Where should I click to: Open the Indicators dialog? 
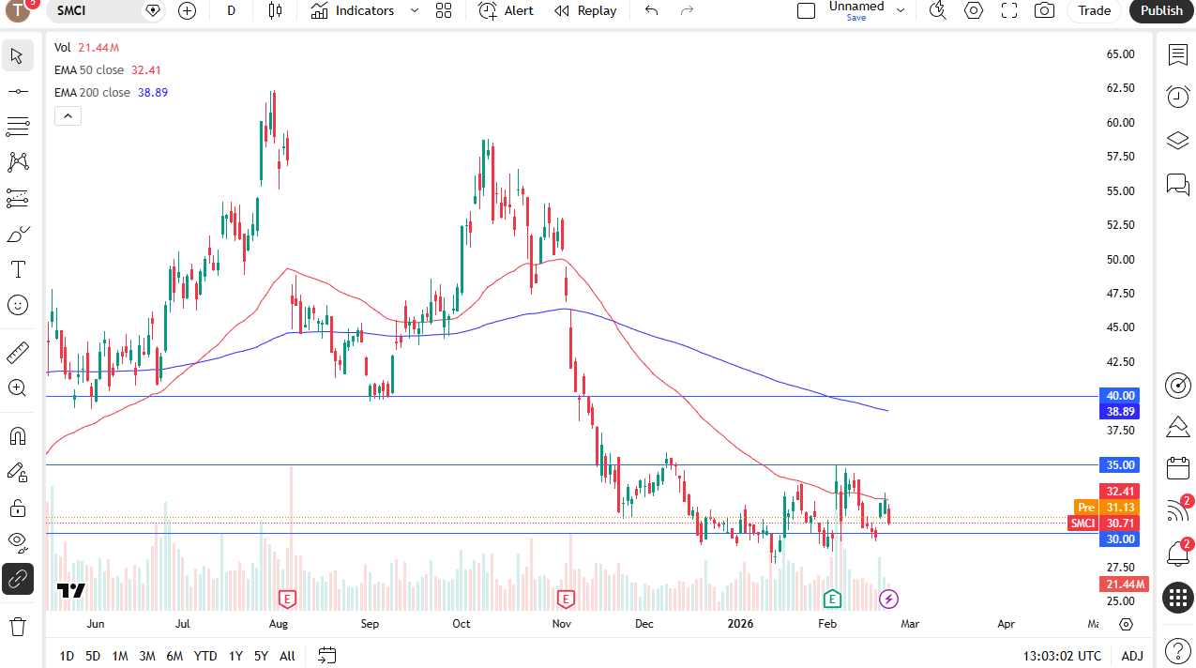(353, 10)
